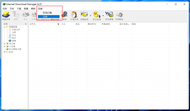Click the Q column header
Viewport: 190px width, 111px height.
59,24
